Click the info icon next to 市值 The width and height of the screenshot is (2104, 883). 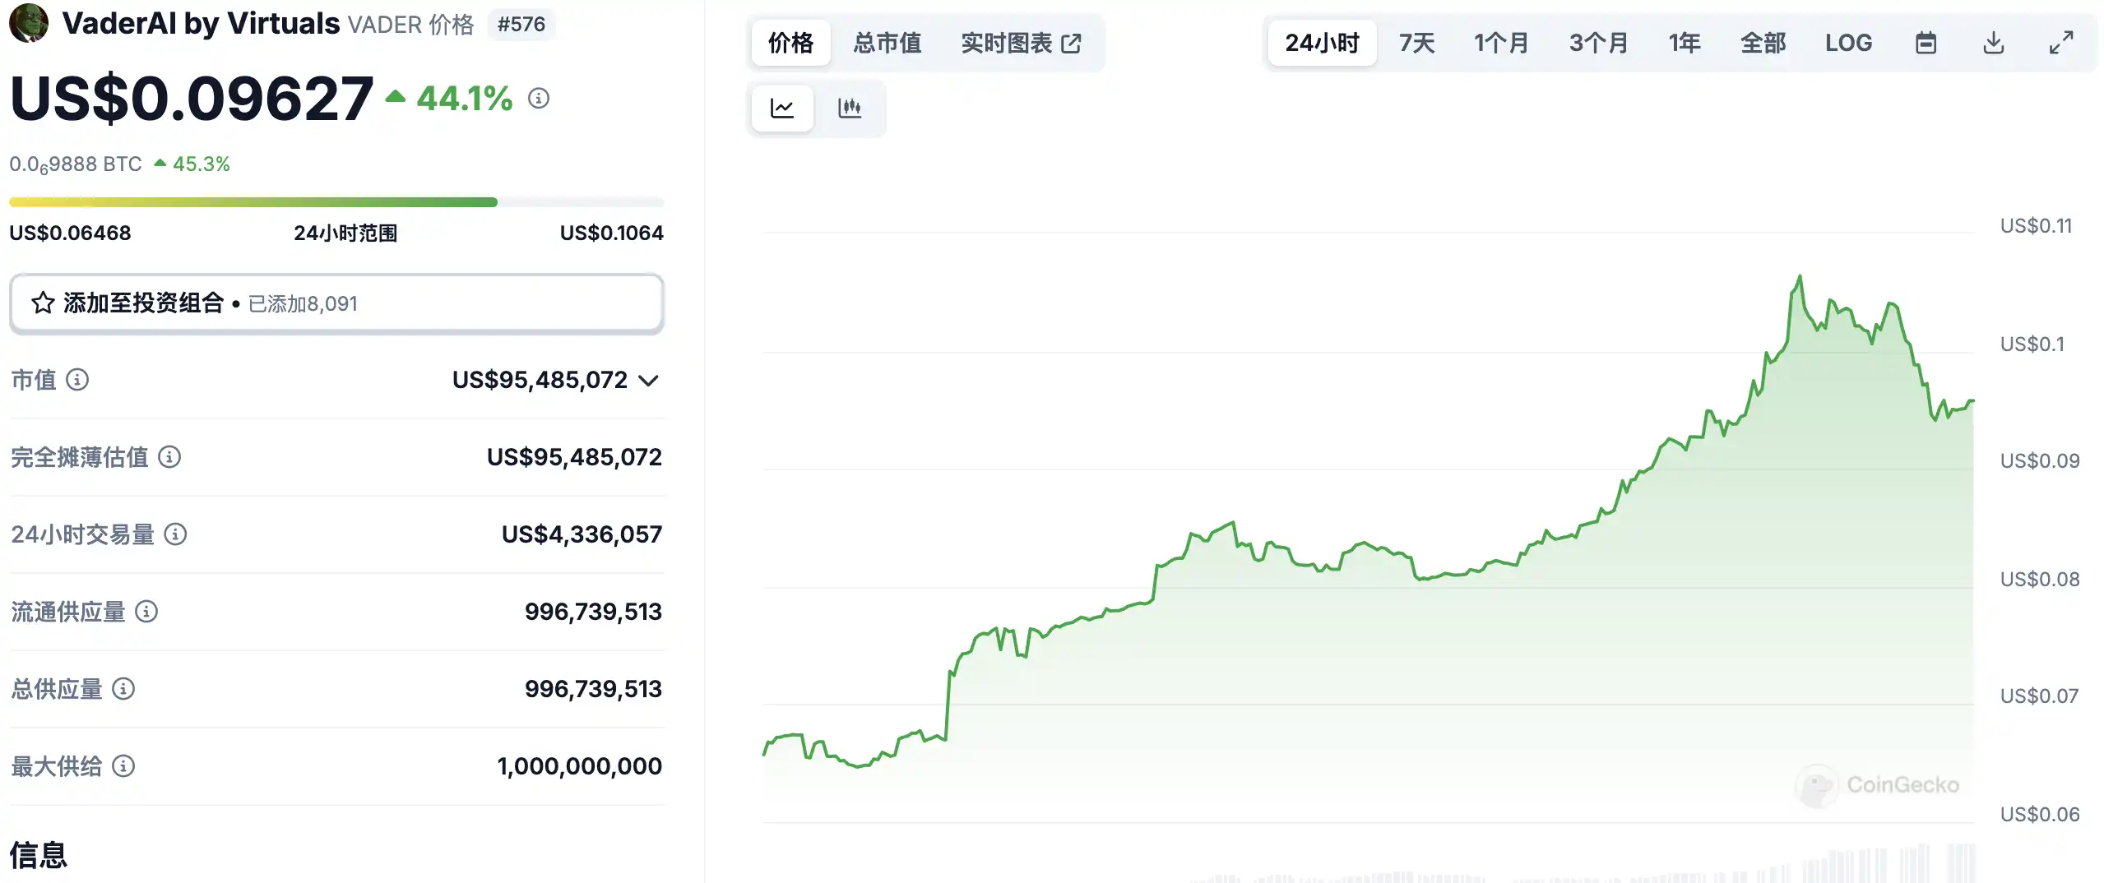77,380
